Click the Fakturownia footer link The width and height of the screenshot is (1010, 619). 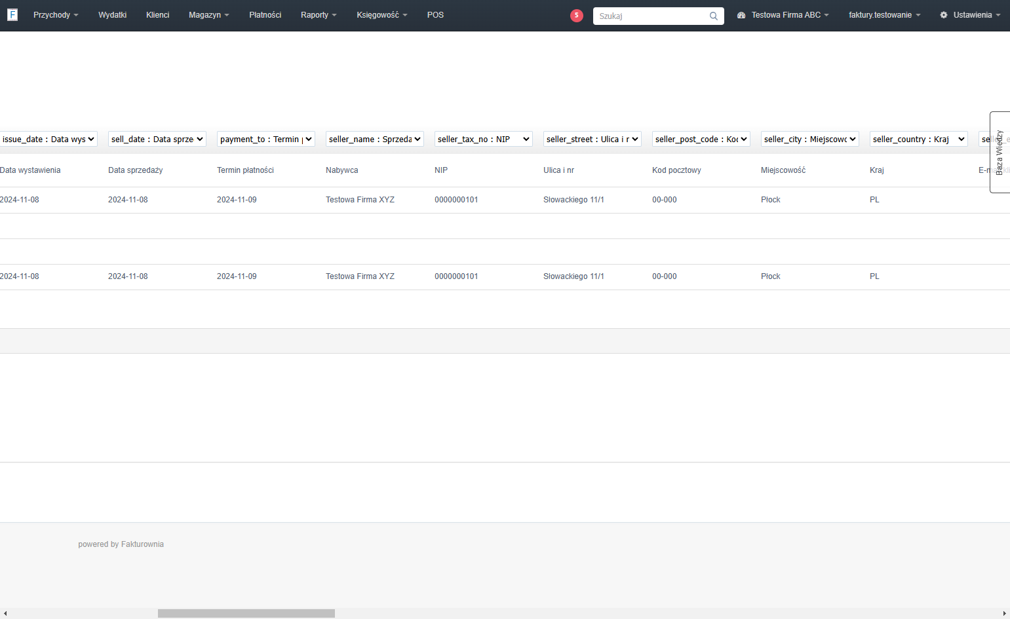pyautogui.click(x=142, y=544)
